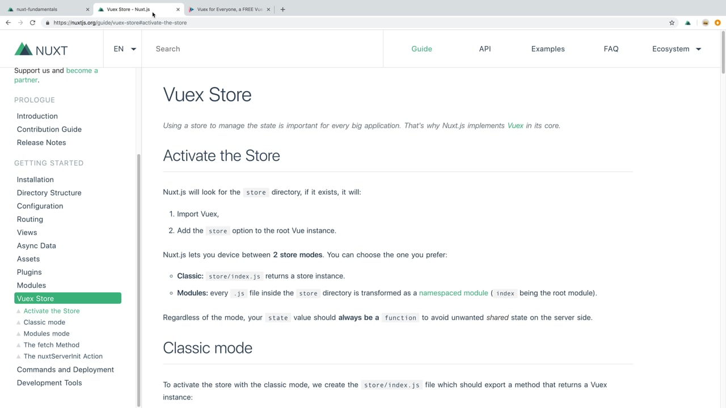726x408 pixels.
Task: Click the 'Vuex Store' page title
Action: (x=207, y=95)
